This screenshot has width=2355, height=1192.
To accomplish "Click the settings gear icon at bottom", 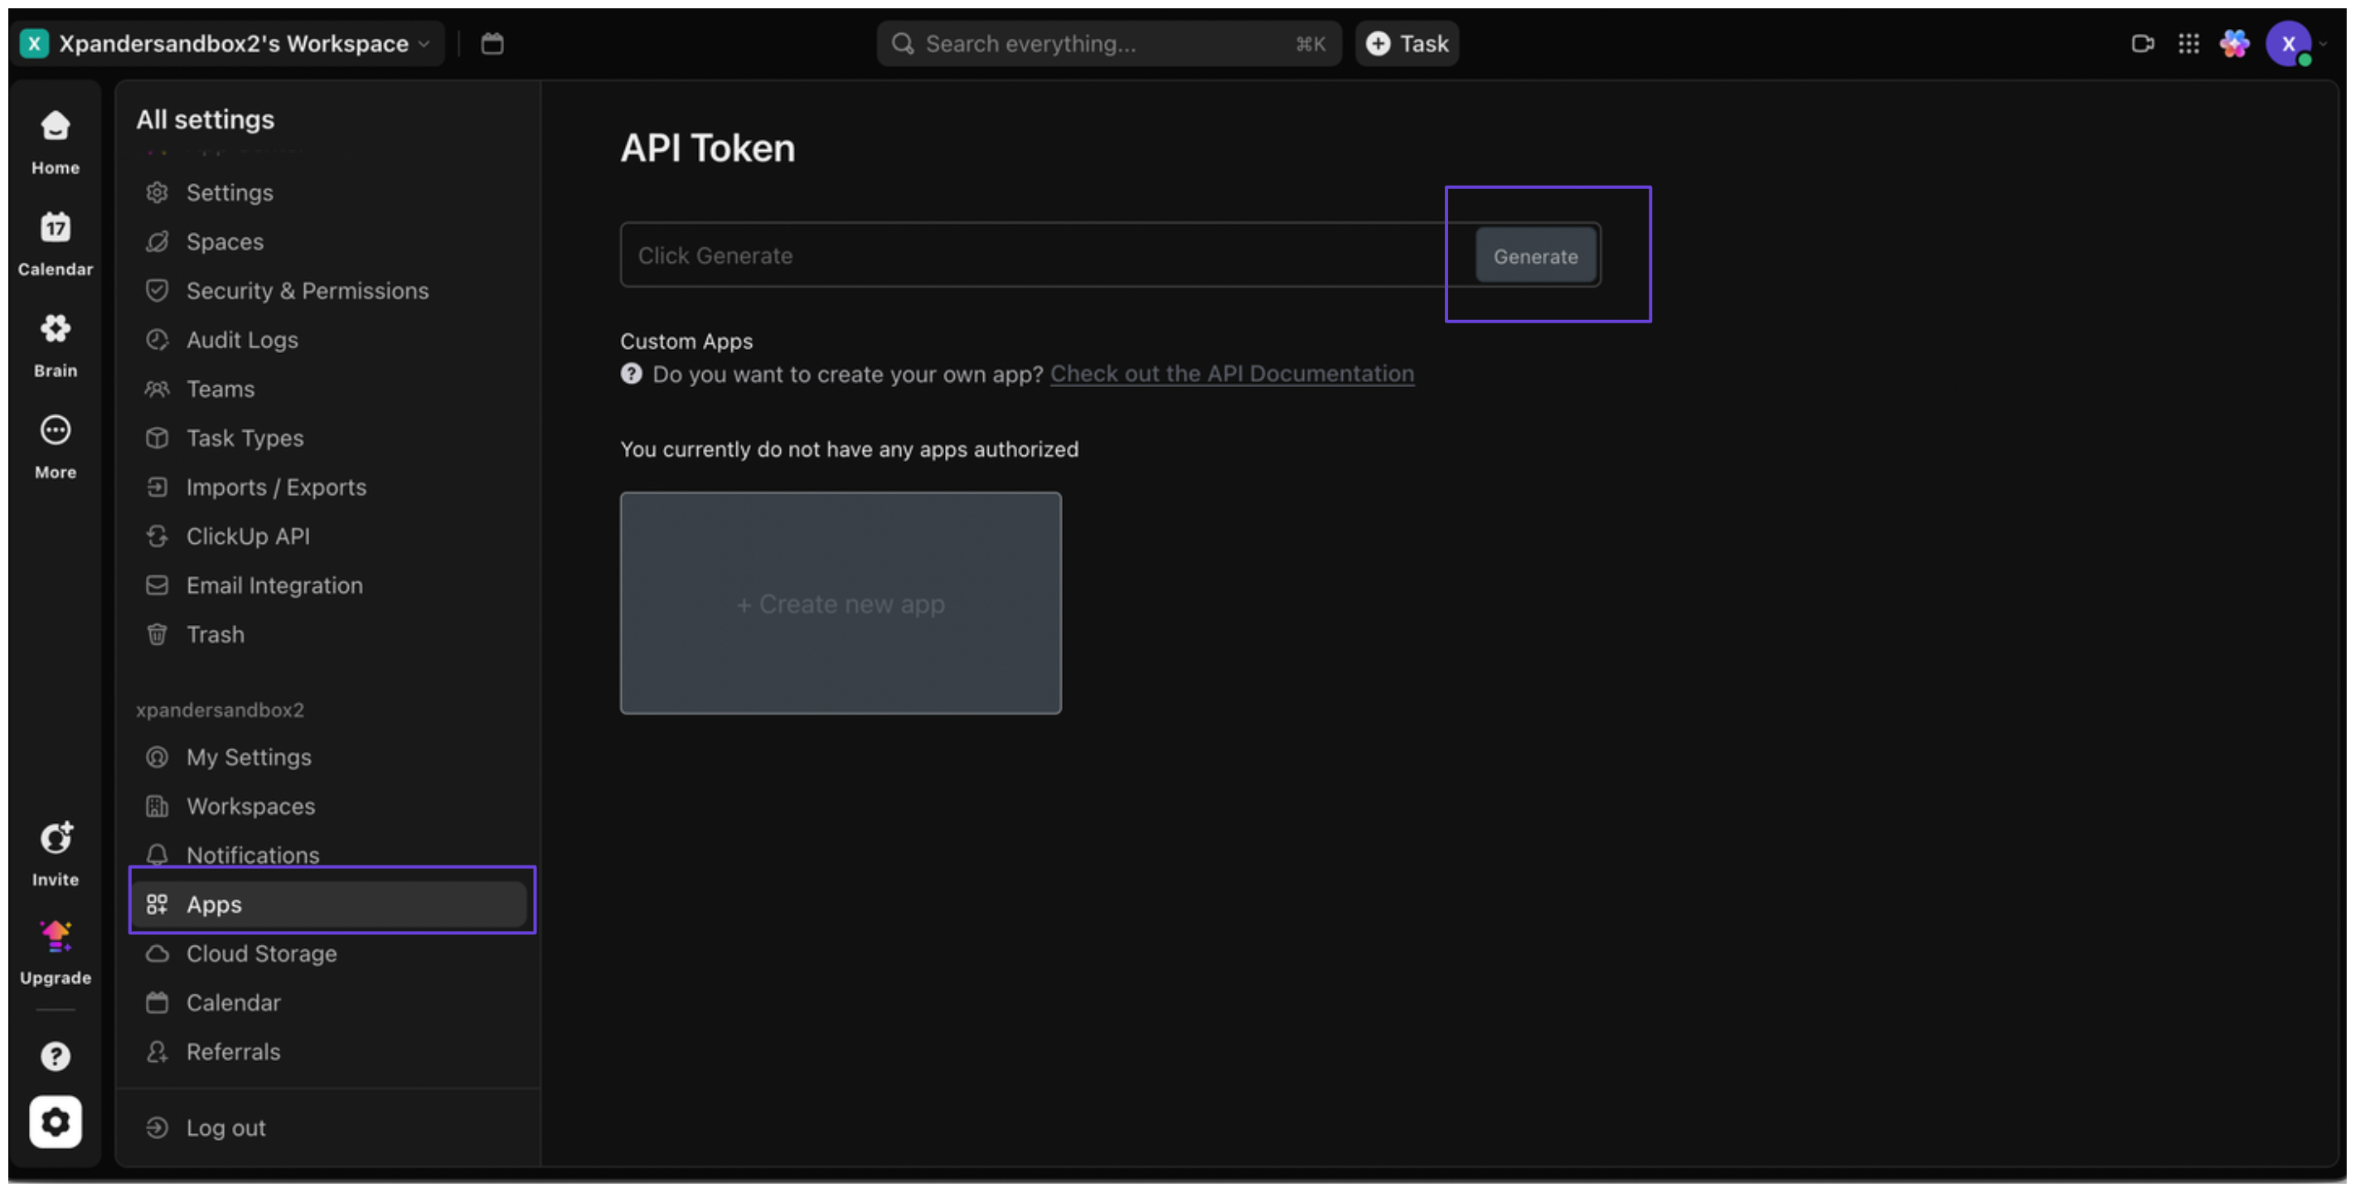I will click(55, 1121).
